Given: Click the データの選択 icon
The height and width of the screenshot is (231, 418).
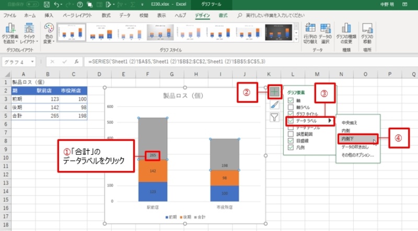Looking at the screenshot, I should [325, 32].
